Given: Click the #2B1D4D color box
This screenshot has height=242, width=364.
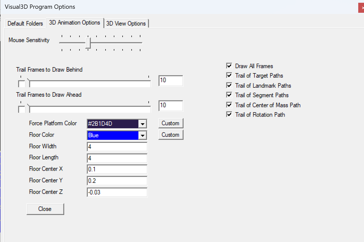Looking at the screenshot, I should coord(113,124).
